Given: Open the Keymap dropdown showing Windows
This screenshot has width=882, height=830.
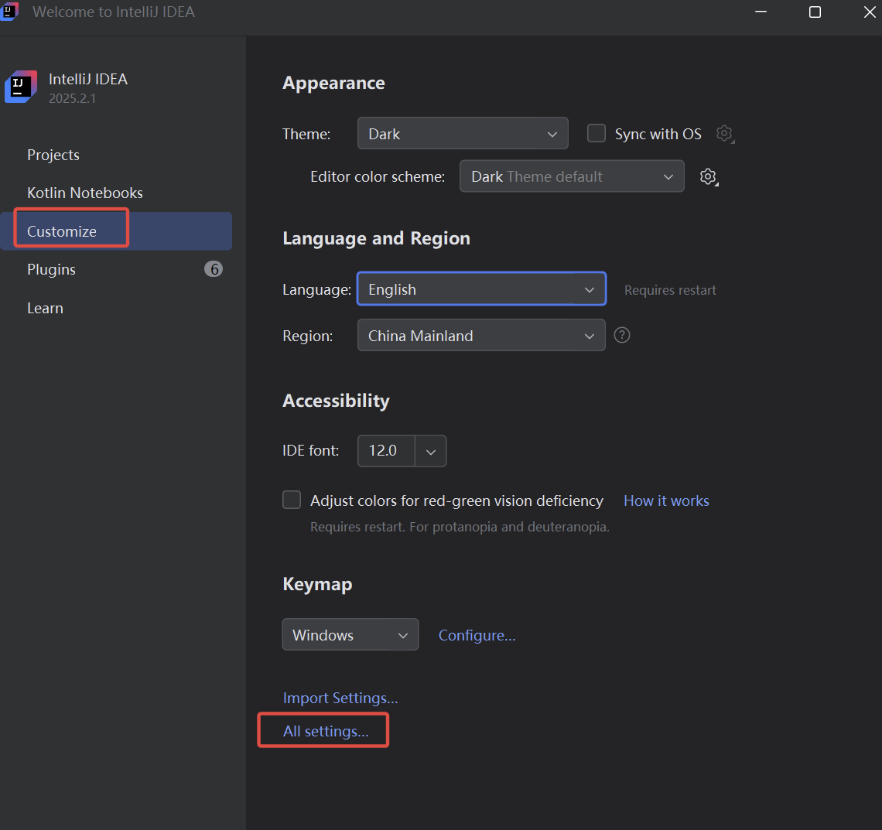Looking at the screenshot, I should point(350,634).
